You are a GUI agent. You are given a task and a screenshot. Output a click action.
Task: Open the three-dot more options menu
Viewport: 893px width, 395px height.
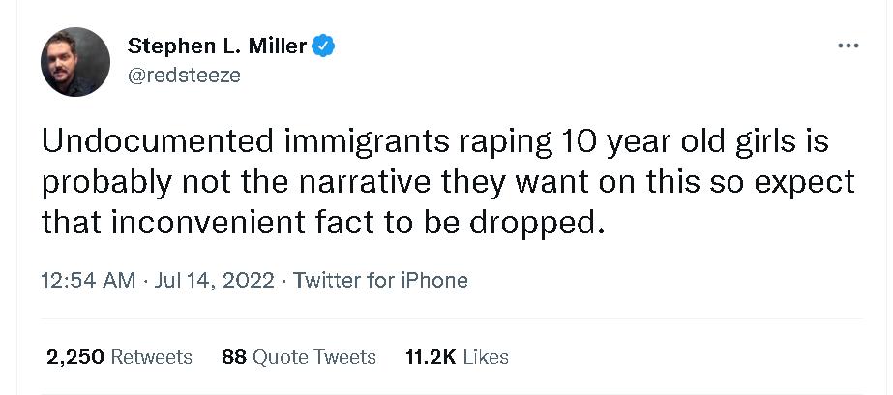(x=848, y=46)
